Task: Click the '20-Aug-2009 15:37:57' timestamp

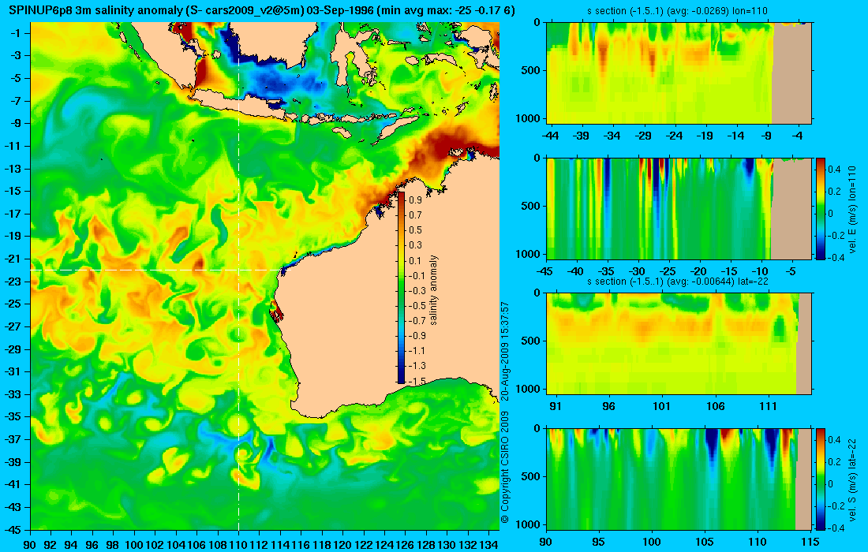Action: 504,351
